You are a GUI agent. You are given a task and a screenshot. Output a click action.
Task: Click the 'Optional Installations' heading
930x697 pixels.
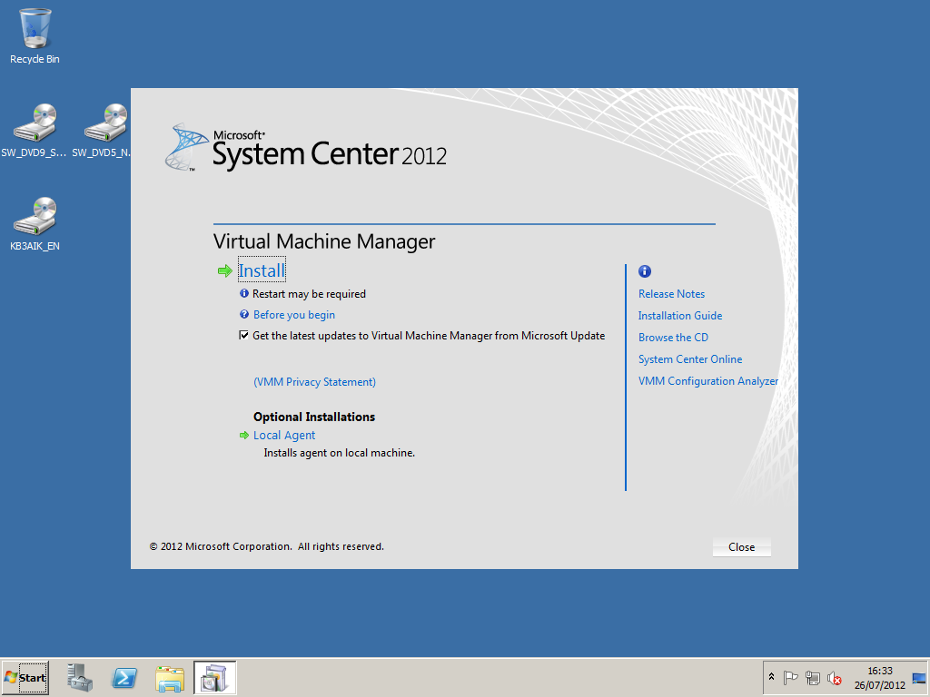tap(314, 417)
